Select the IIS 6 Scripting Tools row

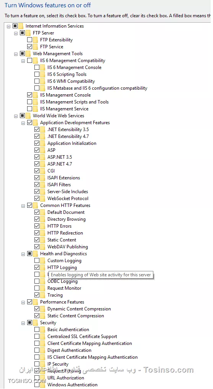coord(67,74)
